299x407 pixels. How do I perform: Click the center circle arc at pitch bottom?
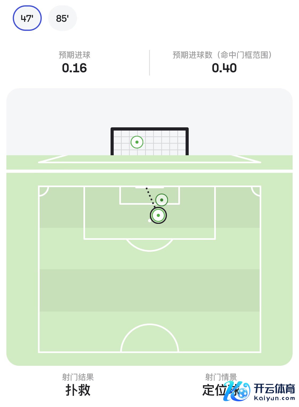coord(150,325)
